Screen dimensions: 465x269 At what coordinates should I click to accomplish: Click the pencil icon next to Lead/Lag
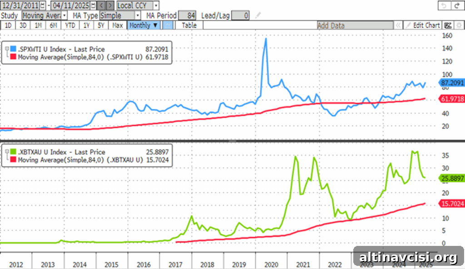point(258,15)
